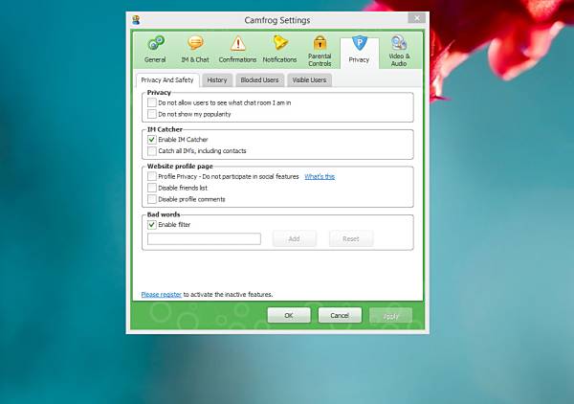Click the Reset bad words button
The height and width of the screenshot is (404, 574).
point(351,238)
